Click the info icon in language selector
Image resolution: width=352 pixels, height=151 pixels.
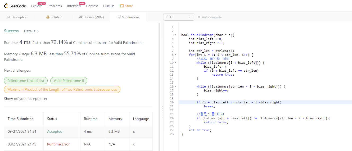(x=167, y=17)
